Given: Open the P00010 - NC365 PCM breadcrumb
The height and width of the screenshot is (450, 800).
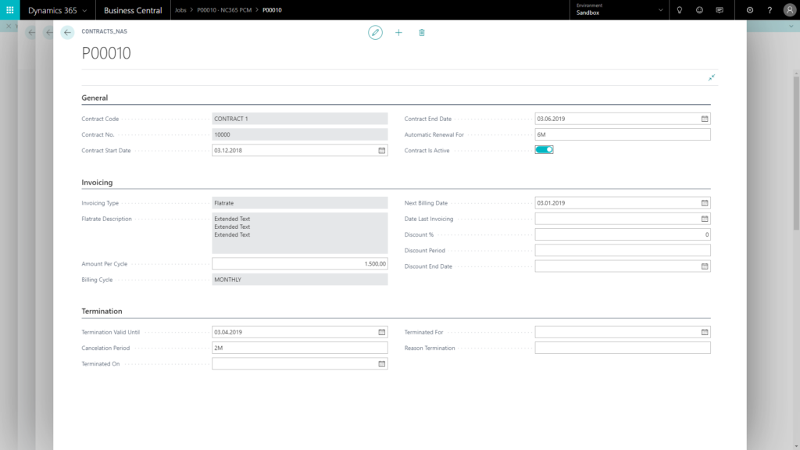Looking at the screenshot, I should point(224,10).
